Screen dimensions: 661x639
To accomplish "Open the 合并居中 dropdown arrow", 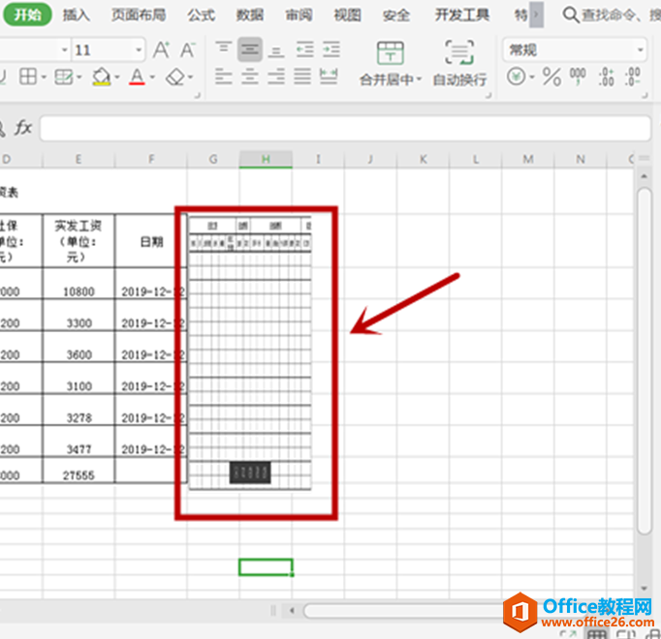I will pyautogui.click(x=419, y=79).
